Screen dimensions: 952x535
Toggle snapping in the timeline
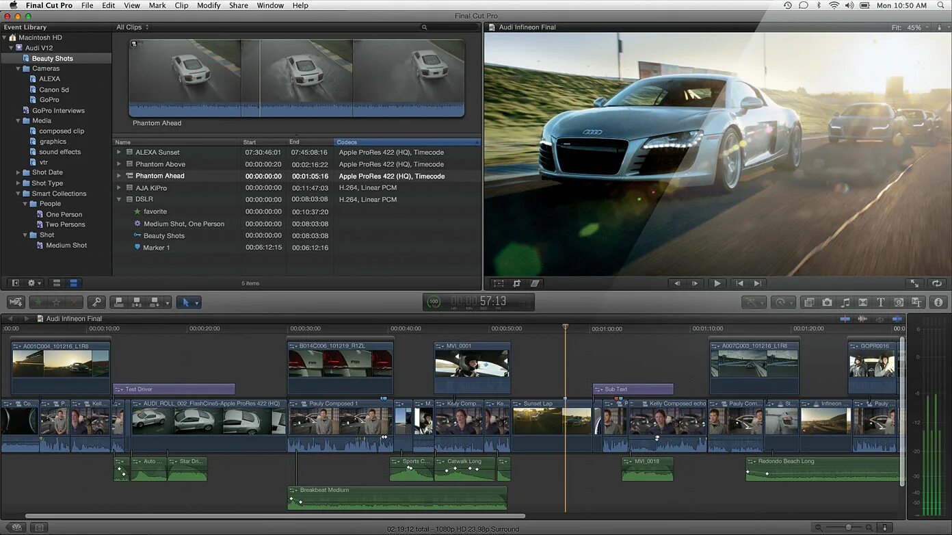897,319
